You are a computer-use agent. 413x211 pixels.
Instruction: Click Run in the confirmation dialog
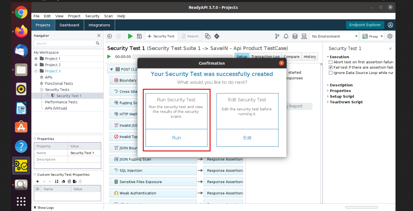[176, 138]
